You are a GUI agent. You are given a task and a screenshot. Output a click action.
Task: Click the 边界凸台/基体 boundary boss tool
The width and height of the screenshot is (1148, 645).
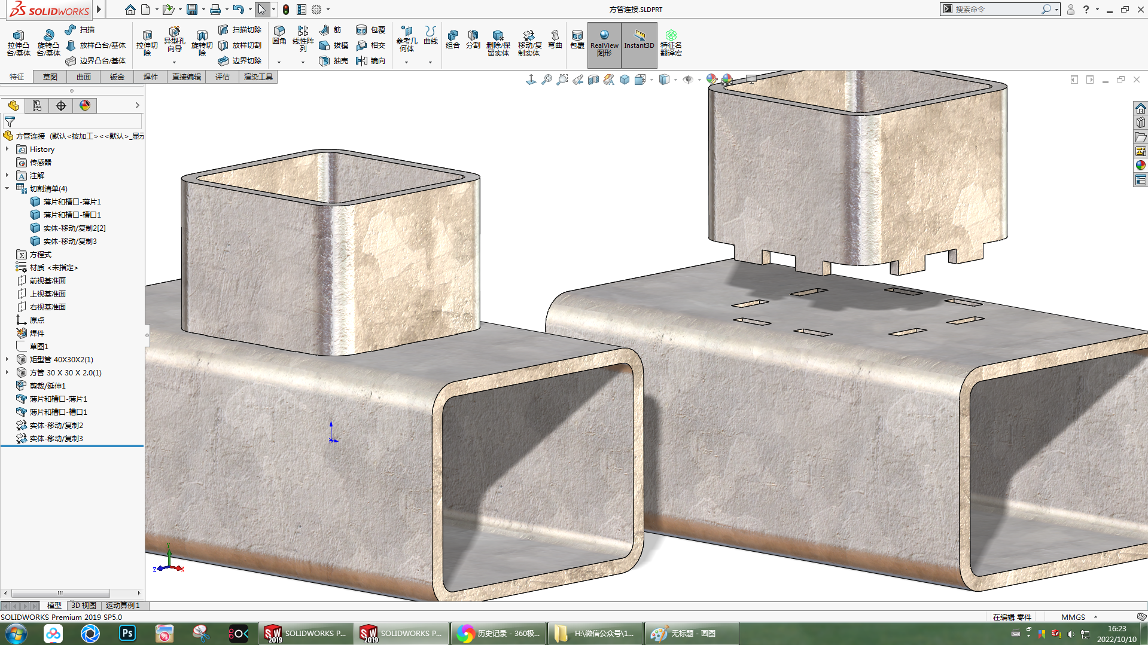(96, 60)
